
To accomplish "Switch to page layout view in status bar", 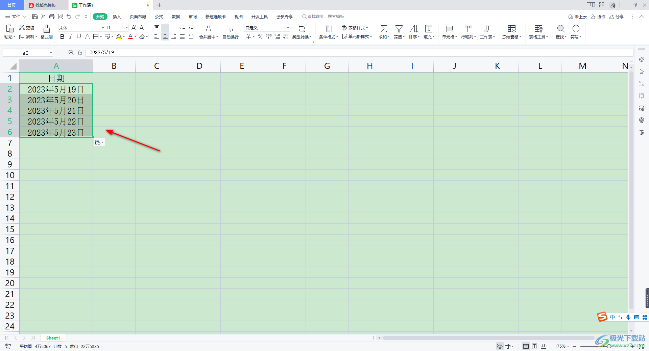I will coord(534,346).
